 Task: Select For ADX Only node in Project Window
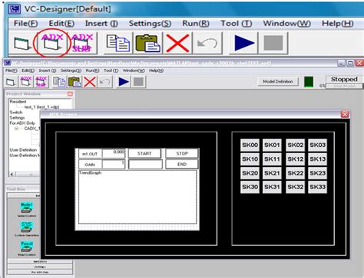coord(22,123)
